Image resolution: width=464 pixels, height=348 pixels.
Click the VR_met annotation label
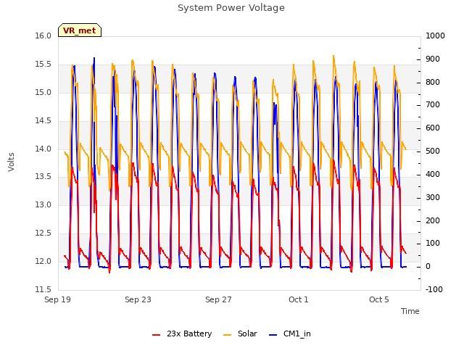pos(80,30)
